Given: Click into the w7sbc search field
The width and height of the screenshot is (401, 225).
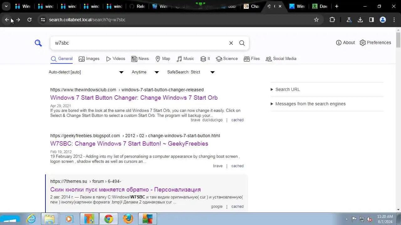Looking at the screenshot, I should pyautogui.click(x=139, y=43).
